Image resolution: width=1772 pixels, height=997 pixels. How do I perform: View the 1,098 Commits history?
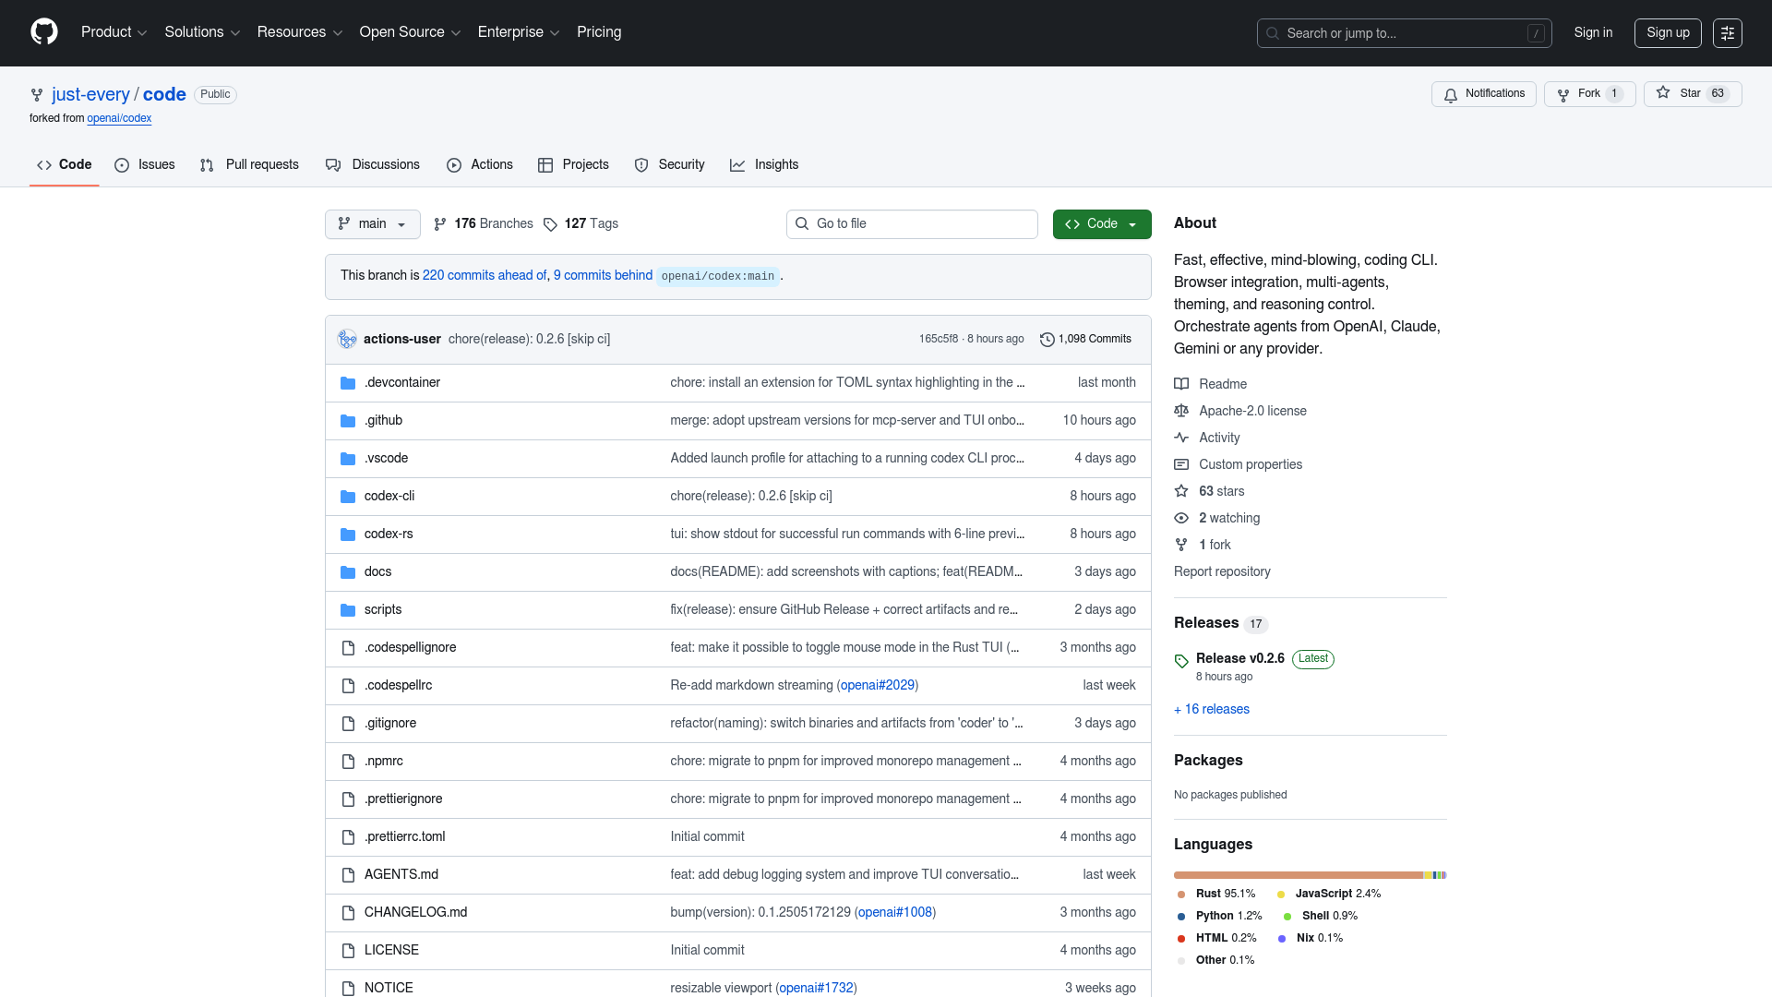tap(1085, 340)
